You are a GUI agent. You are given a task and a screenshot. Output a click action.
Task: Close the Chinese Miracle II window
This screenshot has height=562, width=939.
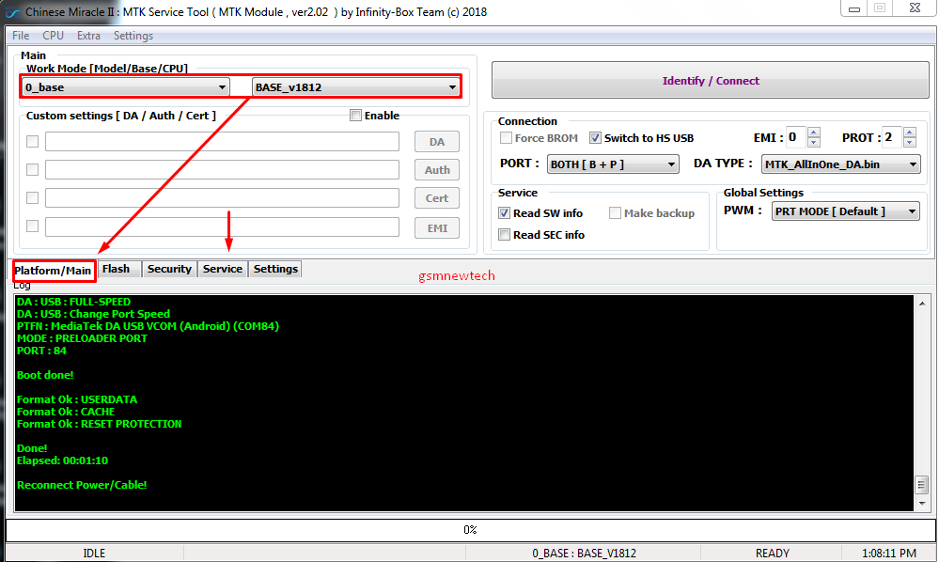916,8
